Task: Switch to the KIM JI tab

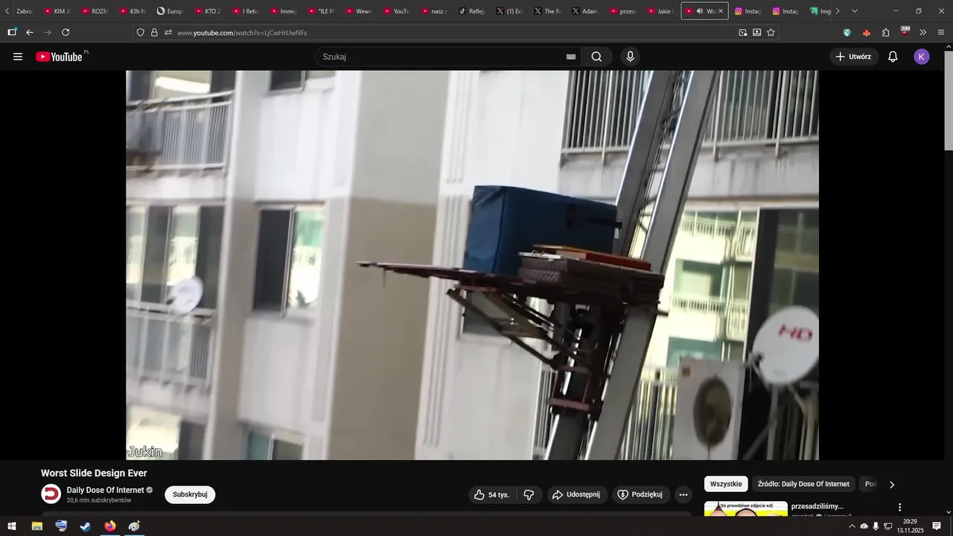Action: 57,11
